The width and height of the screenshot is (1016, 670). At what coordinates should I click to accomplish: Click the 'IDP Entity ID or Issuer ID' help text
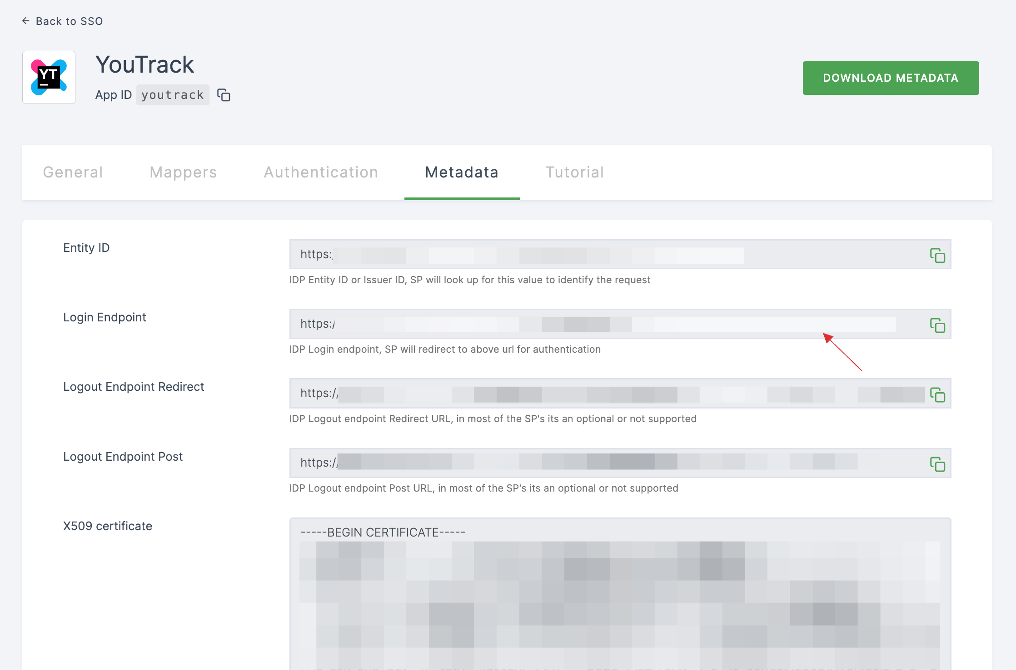click(x=470, y=280)
